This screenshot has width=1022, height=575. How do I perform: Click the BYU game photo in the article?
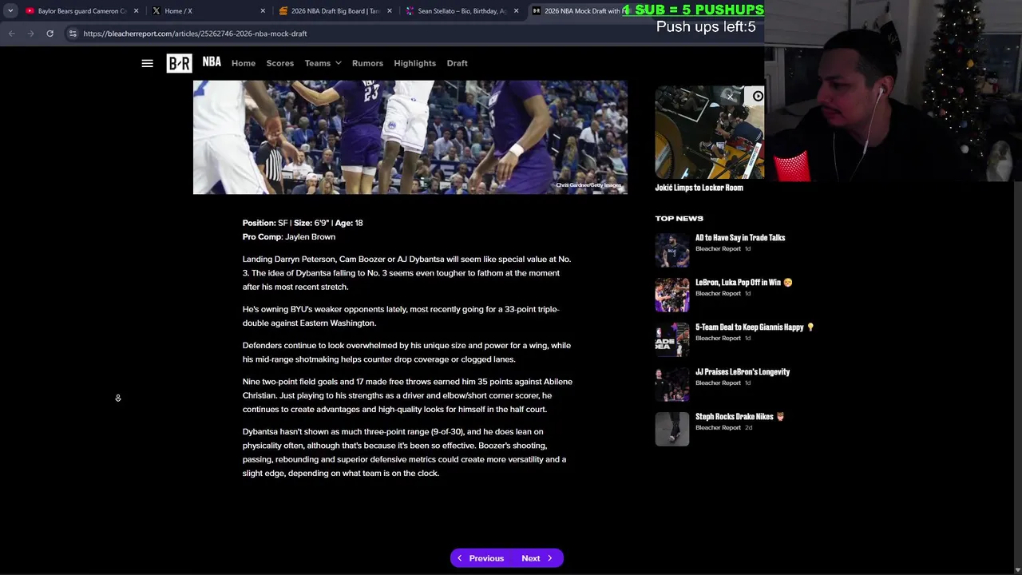tap(410, 137)
